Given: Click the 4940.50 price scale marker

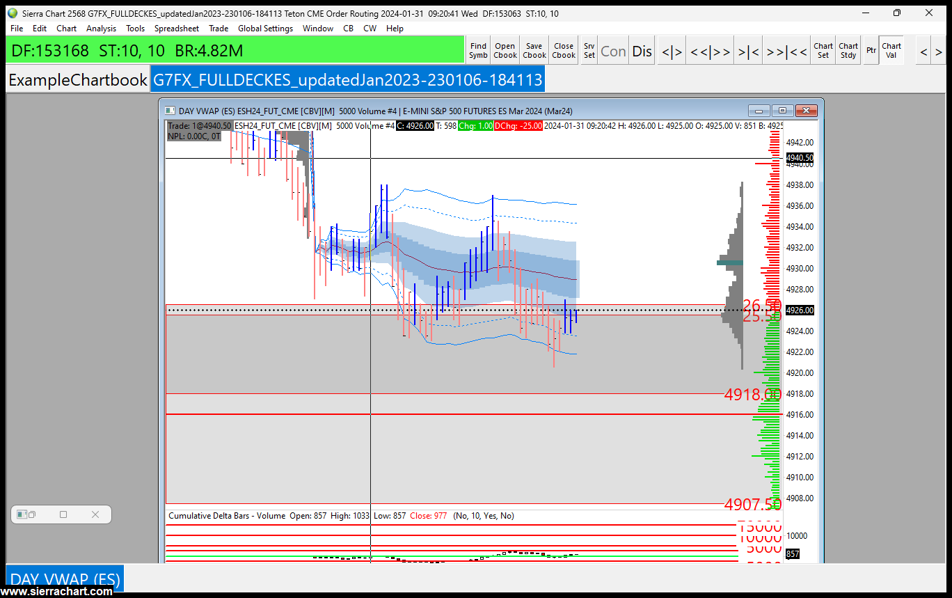Looking at the screenshot, I should click(x=799, y=158).
